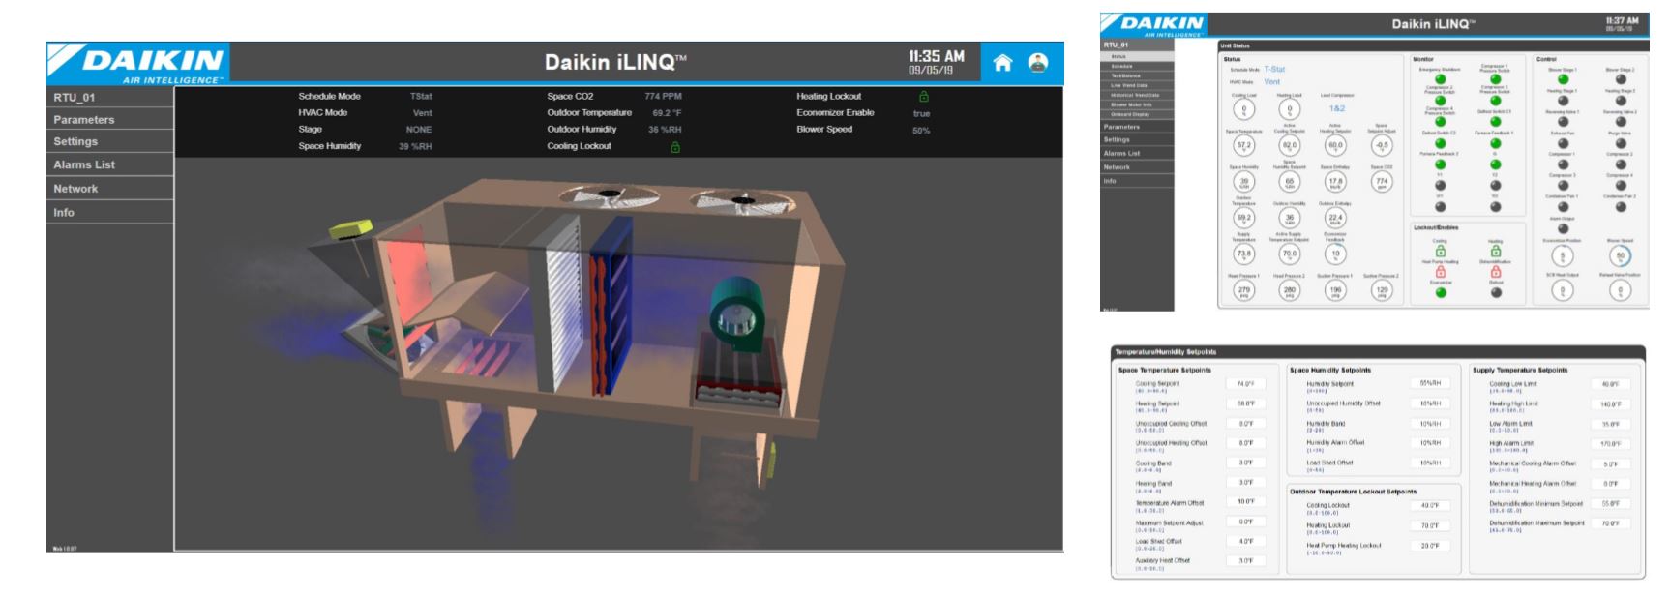Select Status submenu in Unit Status sidebar
The image size is (1670, 597).
[1138, 57]
